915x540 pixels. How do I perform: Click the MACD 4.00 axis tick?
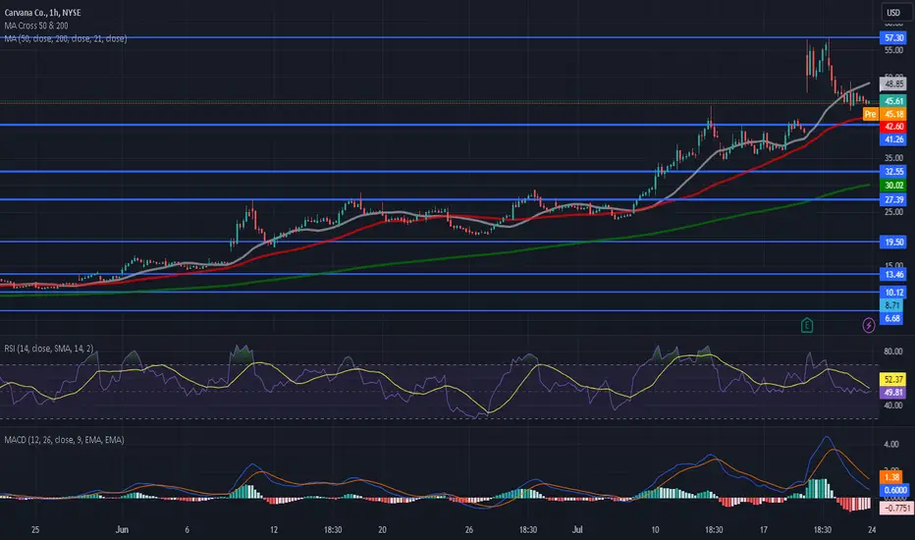point(891,444)
